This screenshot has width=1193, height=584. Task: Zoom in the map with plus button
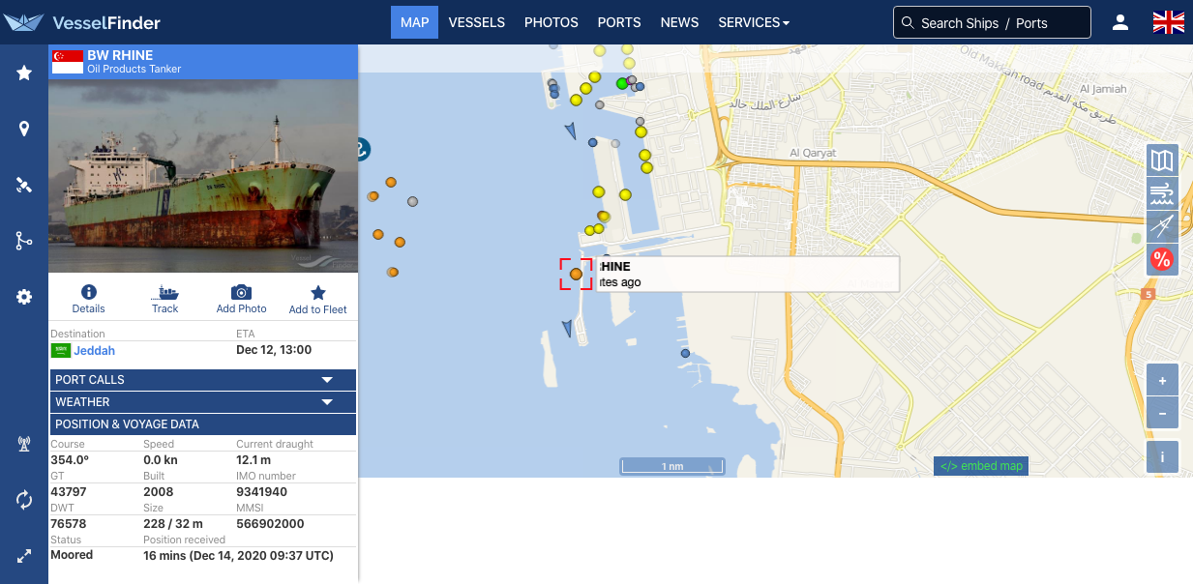tap(1162, 381)
